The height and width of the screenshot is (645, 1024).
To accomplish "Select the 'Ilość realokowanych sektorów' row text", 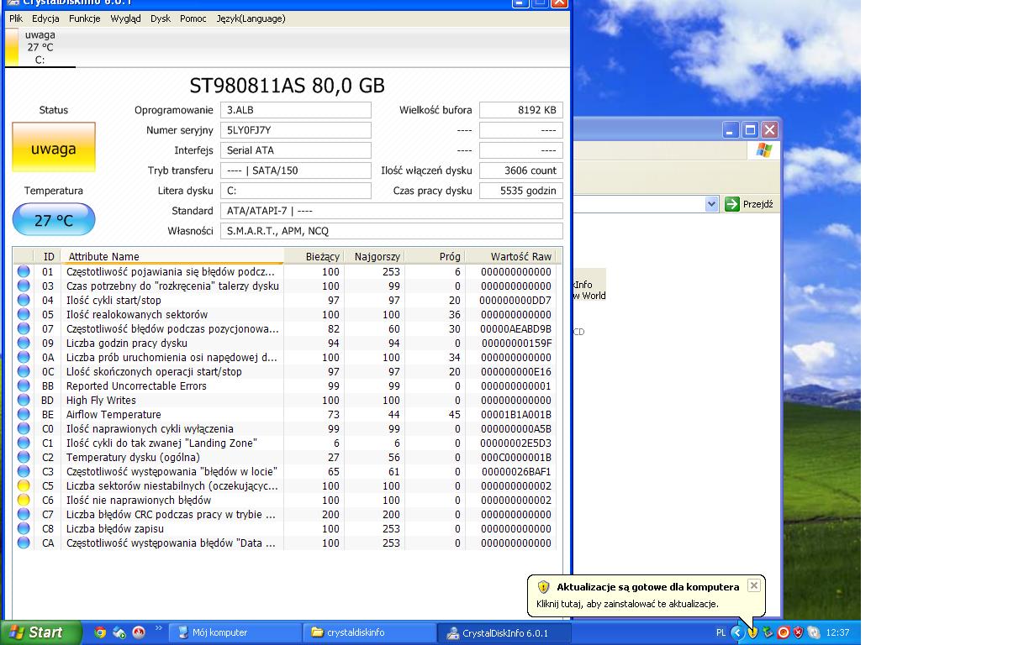I will [137, 314].
